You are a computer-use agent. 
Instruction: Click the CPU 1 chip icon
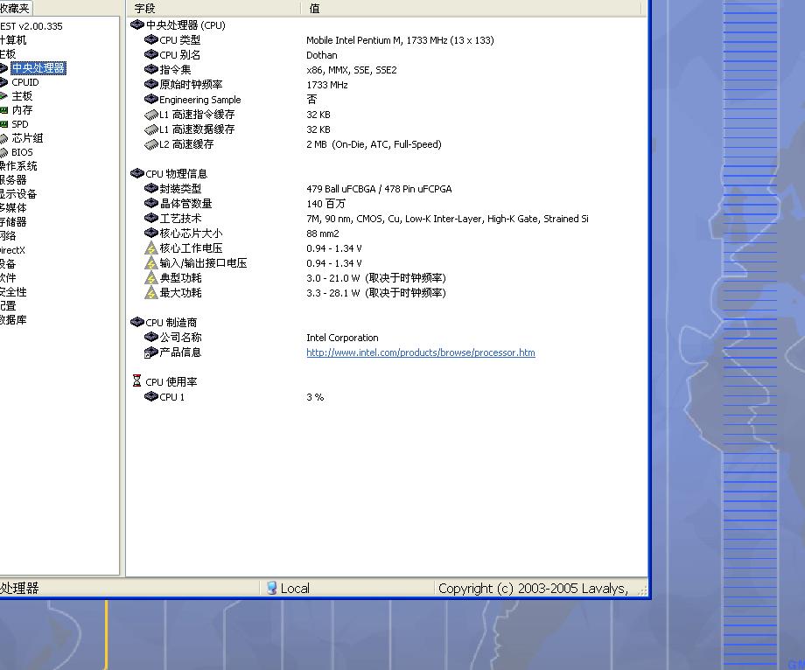click(150, 396)
